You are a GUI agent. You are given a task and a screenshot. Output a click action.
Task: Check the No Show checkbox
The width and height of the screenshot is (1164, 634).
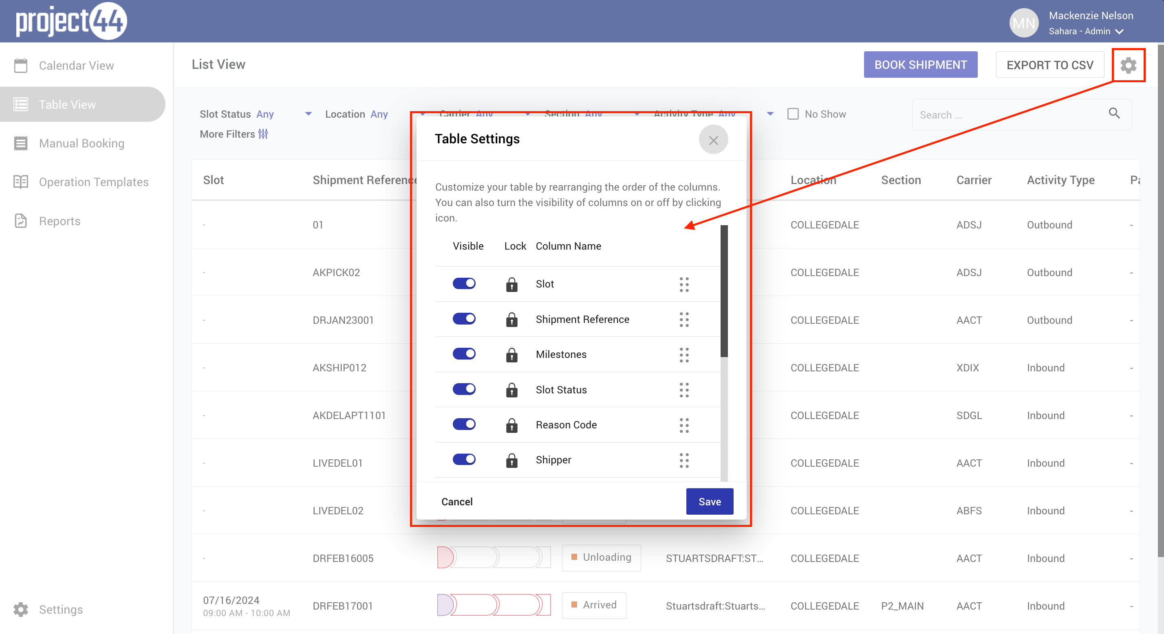click(x=793, y=114)
